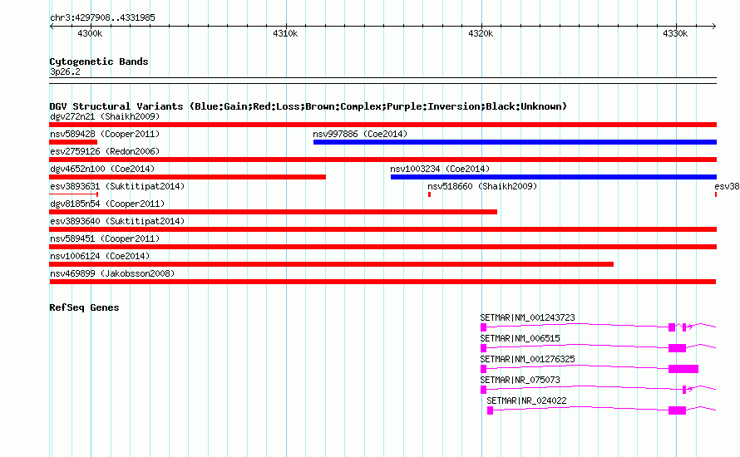Open the nsv997886 (Coe2014) label
The width and height of the screenshot is (740, 457).
click(x=360, y=134)
